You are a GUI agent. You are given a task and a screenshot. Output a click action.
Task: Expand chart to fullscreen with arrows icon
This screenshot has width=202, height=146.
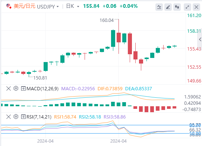tap(187, 7)
